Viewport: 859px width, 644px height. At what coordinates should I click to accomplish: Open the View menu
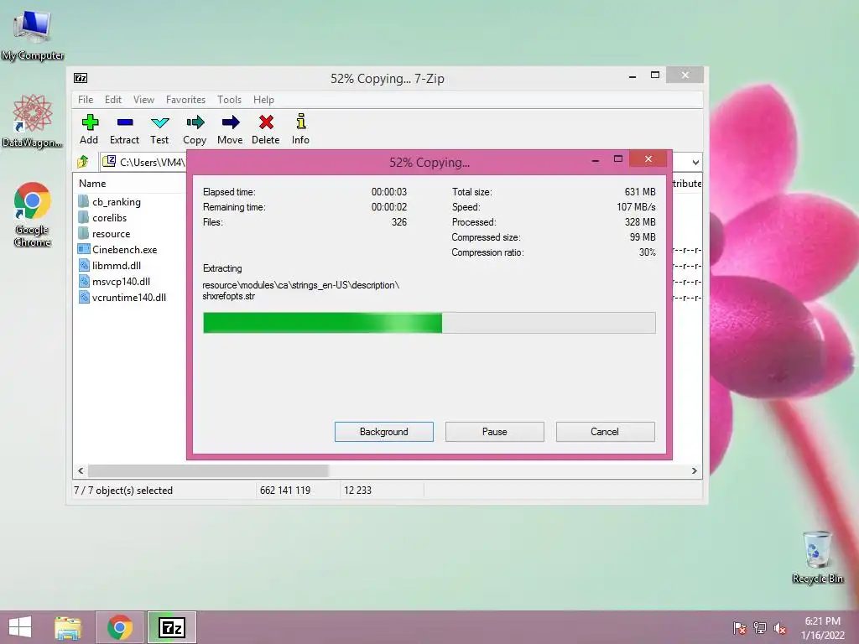tap(143, 99)
